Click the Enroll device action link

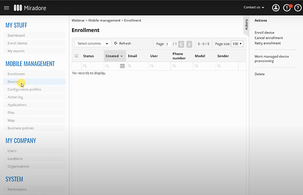(x=264, y=33)
